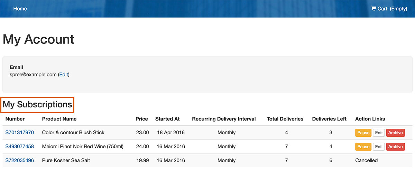Open the Cart: (Empty) link

click(389, 9)
